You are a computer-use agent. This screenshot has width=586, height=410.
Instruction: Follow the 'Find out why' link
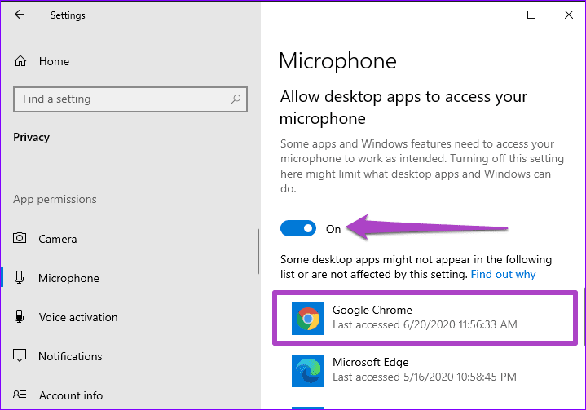(x=503, y=275)
